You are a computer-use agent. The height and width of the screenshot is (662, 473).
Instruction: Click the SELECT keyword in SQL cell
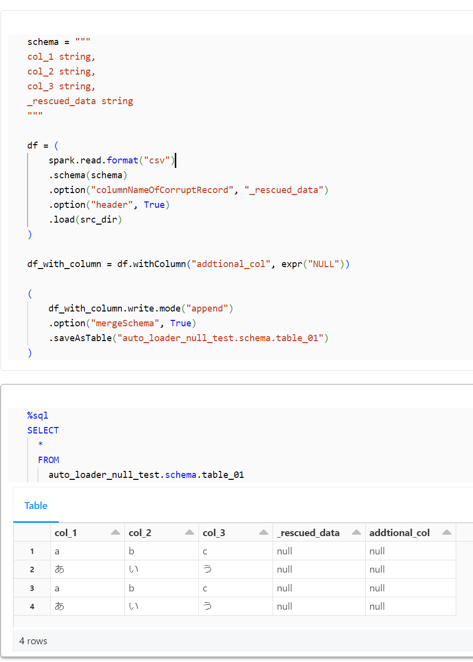(43, 430)
